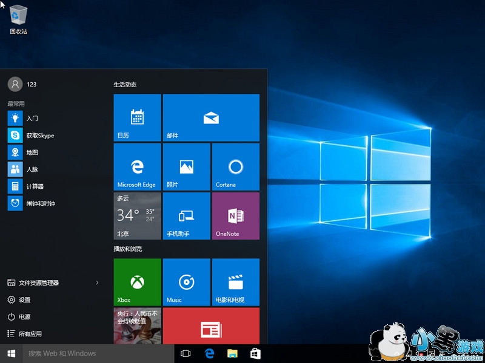Open the Photos tile (照片)
485x363 pixels.
(x=186, y=166)
